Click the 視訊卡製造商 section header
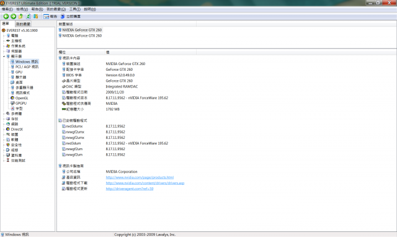 click(x=73, y=166)
